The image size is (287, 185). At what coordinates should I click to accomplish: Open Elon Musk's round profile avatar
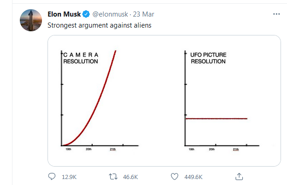coord(31,20)
